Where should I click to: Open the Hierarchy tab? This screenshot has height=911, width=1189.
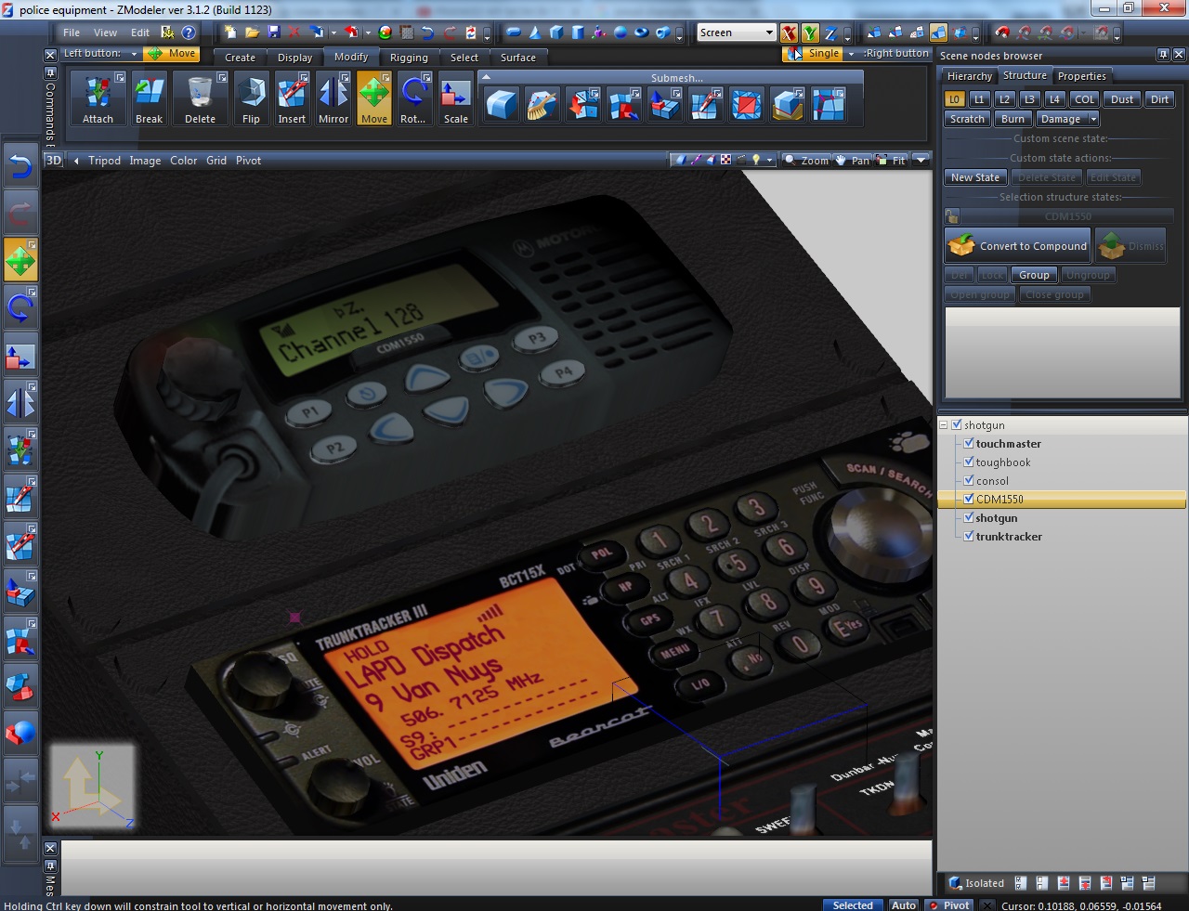pos(969,76)
